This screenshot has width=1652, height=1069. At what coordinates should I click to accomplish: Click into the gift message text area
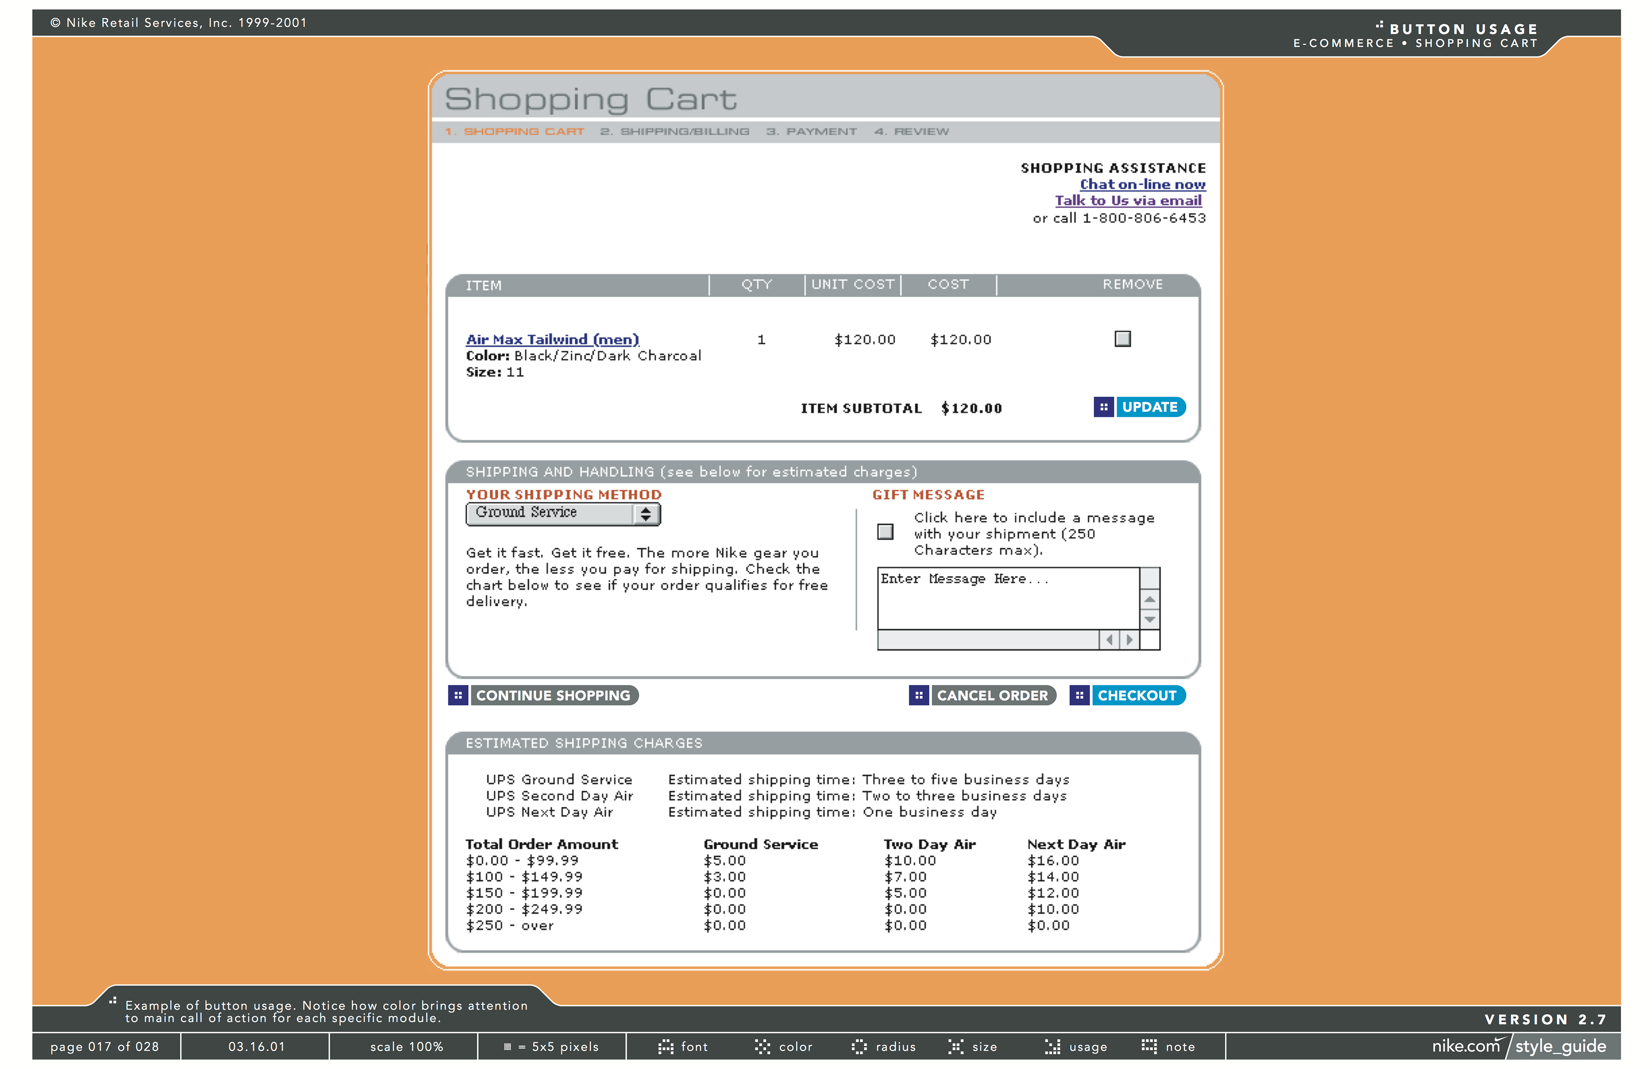click(x=1008, y=598)
